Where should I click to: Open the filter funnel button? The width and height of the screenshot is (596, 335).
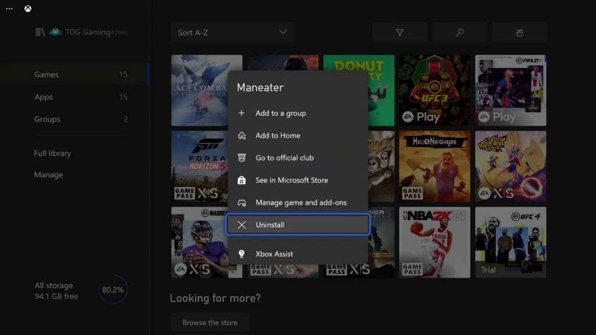pyautogui.click(x=399, y=33)
